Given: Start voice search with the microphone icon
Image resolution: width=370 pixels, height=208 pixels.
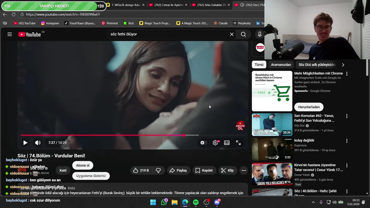Looking at the screenshot, I should point(260,34).
